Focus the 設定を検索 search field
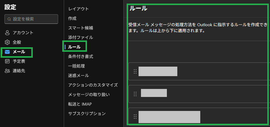This screenshot has height=127, width=270. pyautogui.click(x=31, y=19)
